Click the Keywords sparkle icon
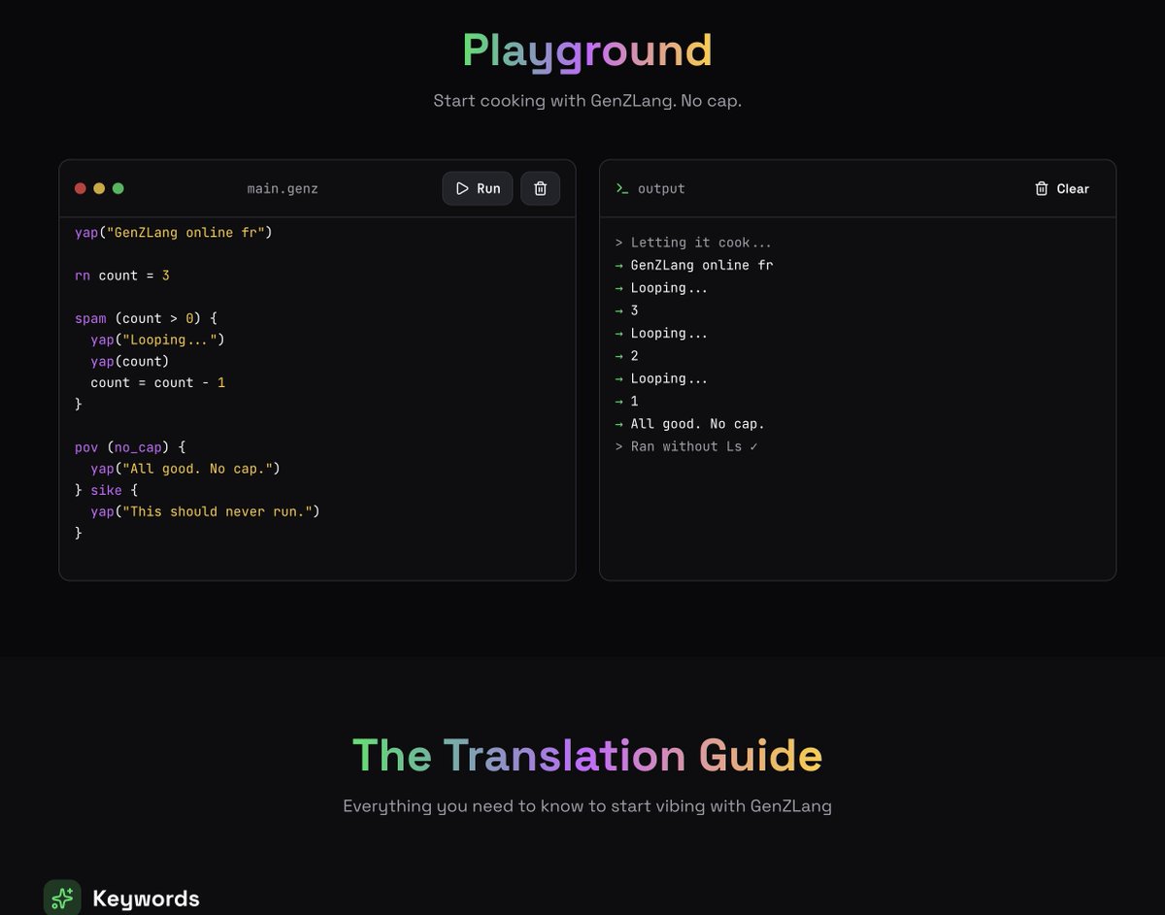Image resolution: width=1165 pixels, height=915 pixels. coord(62,899)
